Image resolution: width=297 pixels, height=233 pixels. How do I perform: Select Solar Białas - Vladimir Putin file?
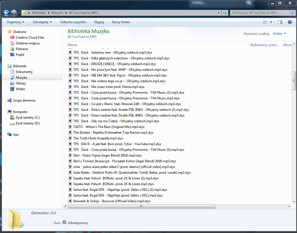[x=132, y=172]
